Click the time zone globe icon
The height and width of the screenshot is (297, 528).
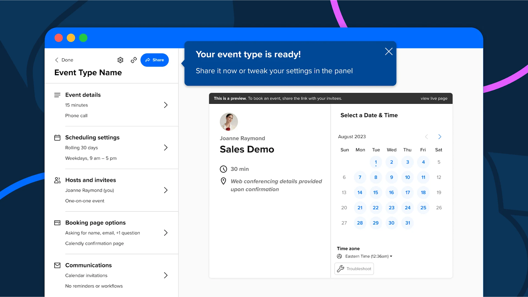(339, 256)
